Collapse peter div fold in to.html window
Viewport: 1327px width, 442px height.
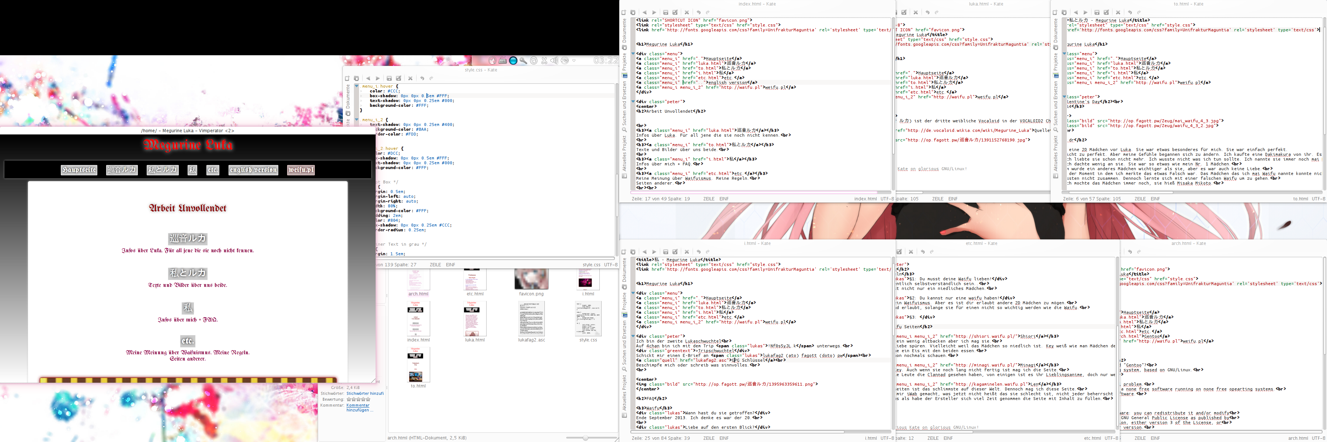pos(1064,97)
